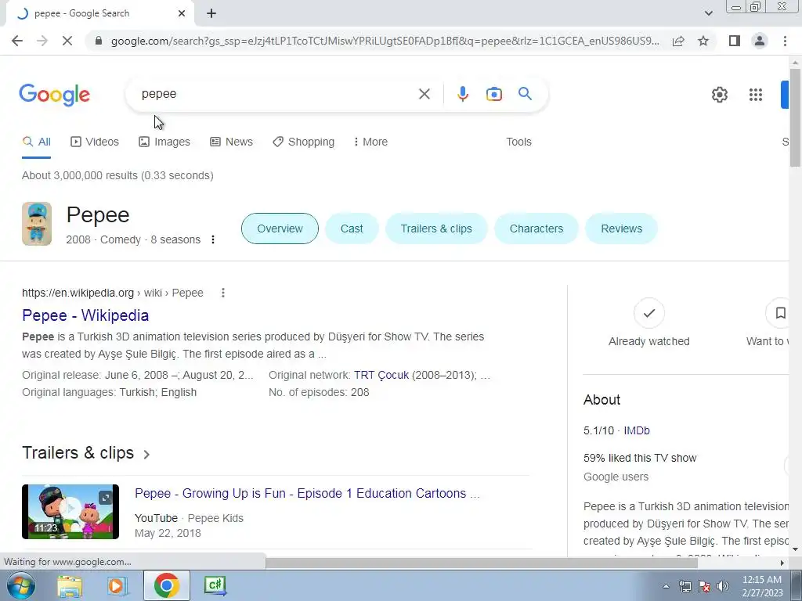Click the site lock icon
This screenshot has width=802, height=601.
(99, 41)
